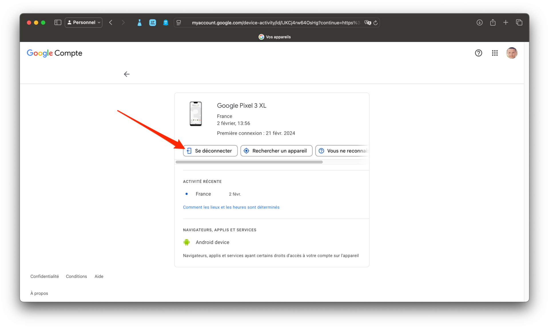Open the flask extension icon

point(139,23)
